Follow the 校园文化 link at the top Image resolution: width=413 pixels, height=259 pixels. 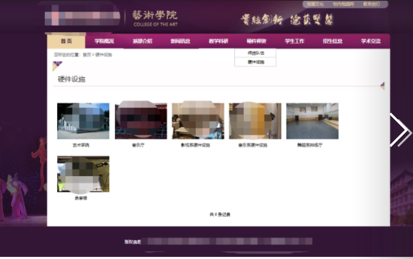pyautogui.click(x=315, y=4)
